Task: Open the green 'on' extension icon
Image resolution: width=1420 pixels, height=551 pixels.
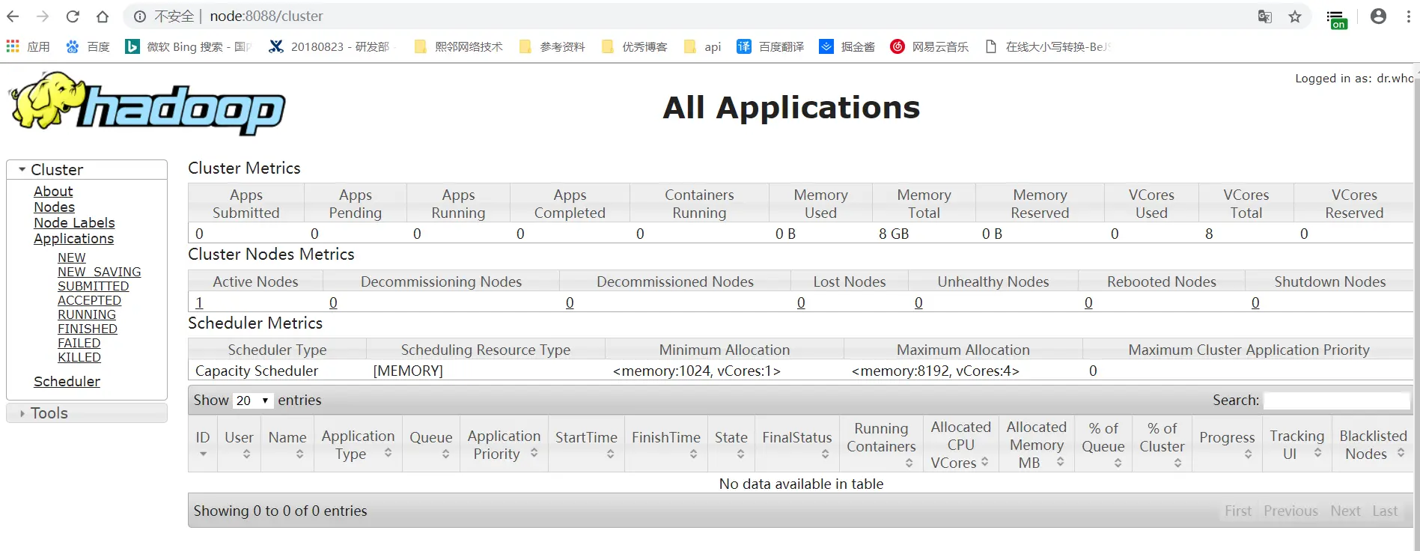Action: (1337, 19)
